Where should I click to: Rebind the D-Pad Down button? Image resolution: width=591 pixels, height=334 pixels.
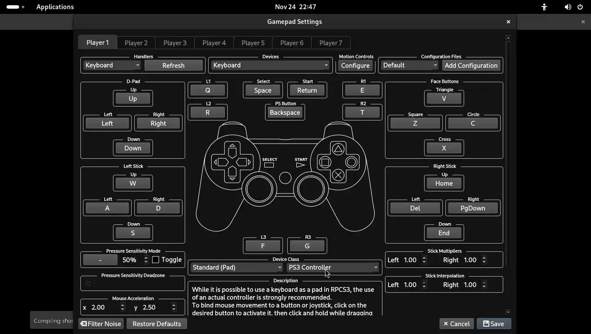[x=133, y=148]
